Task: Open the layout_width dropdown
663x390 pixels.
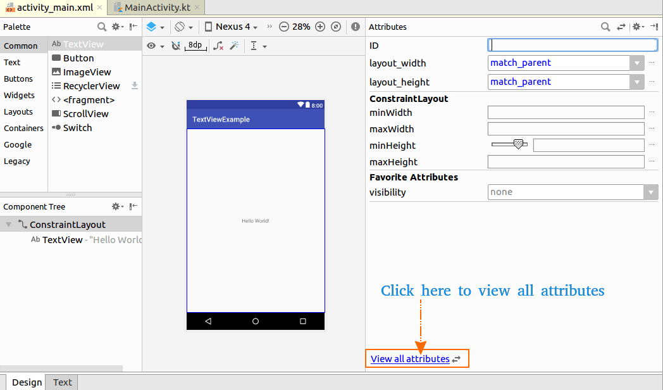Action: pos(637,63)
